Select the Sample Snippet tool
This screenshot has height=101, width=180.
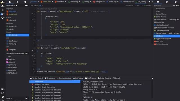(x=166, y=33)
